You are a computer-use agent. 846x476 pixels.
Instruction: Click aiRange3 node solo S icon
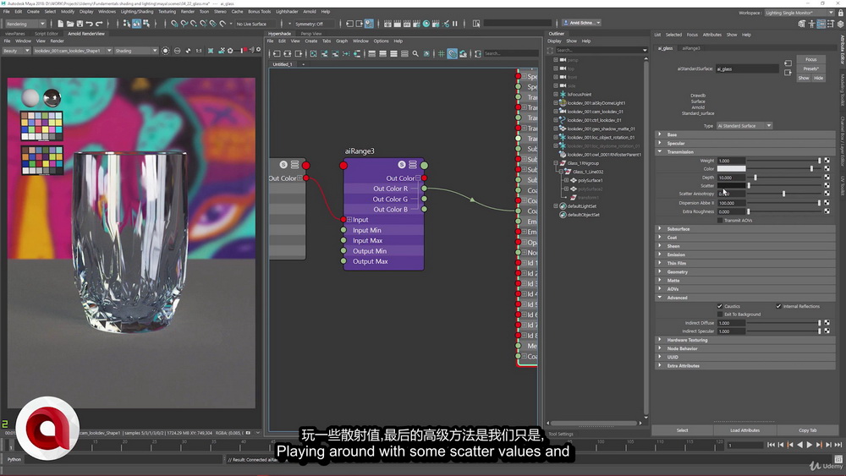tap(401, 164)
